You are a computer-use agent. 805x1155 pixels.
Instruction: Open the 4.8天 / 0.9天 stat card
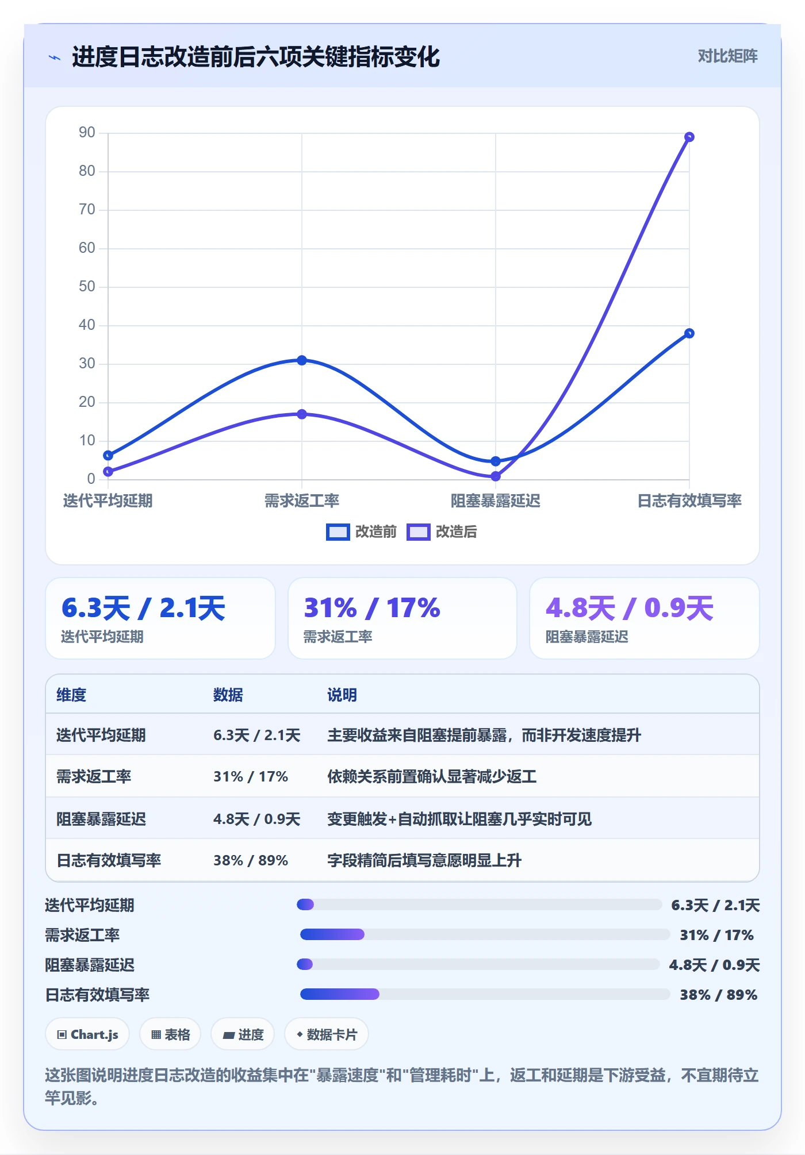point(645,618)
